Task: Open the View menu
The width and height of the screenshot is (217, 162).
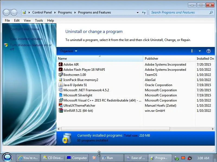Action: (27, 21)
